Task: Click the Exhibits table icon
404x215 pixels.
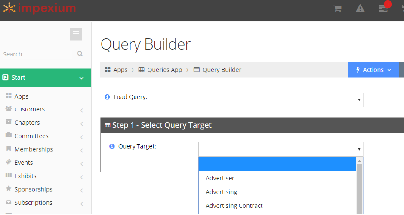Action: click(x=9, y=175)
